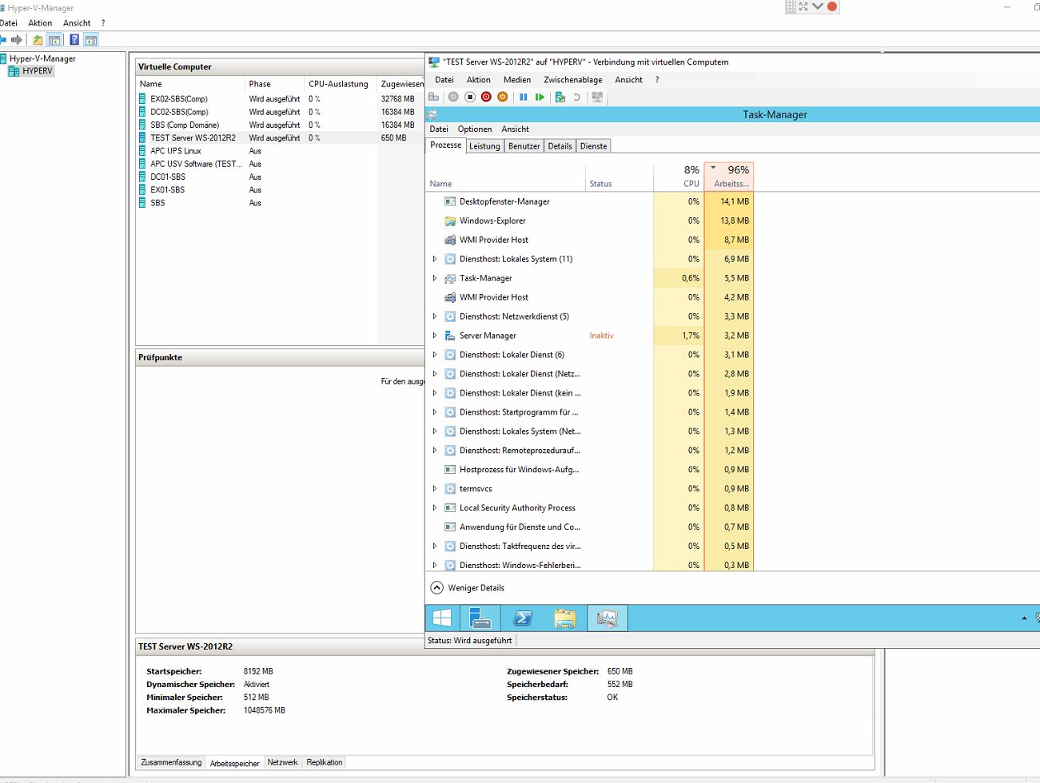Pause the virtual machine with blue pause icon
The height and width of the screenshot is (783, 1040).
(524, 97)
